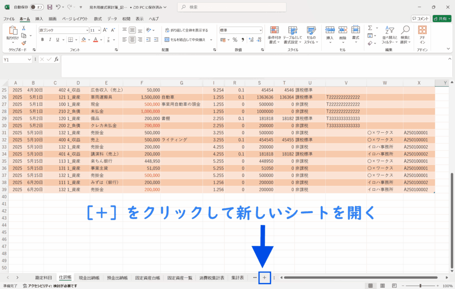Collapse the ribbon with chevron
The image size is (455, 289).
click(448, 49)
